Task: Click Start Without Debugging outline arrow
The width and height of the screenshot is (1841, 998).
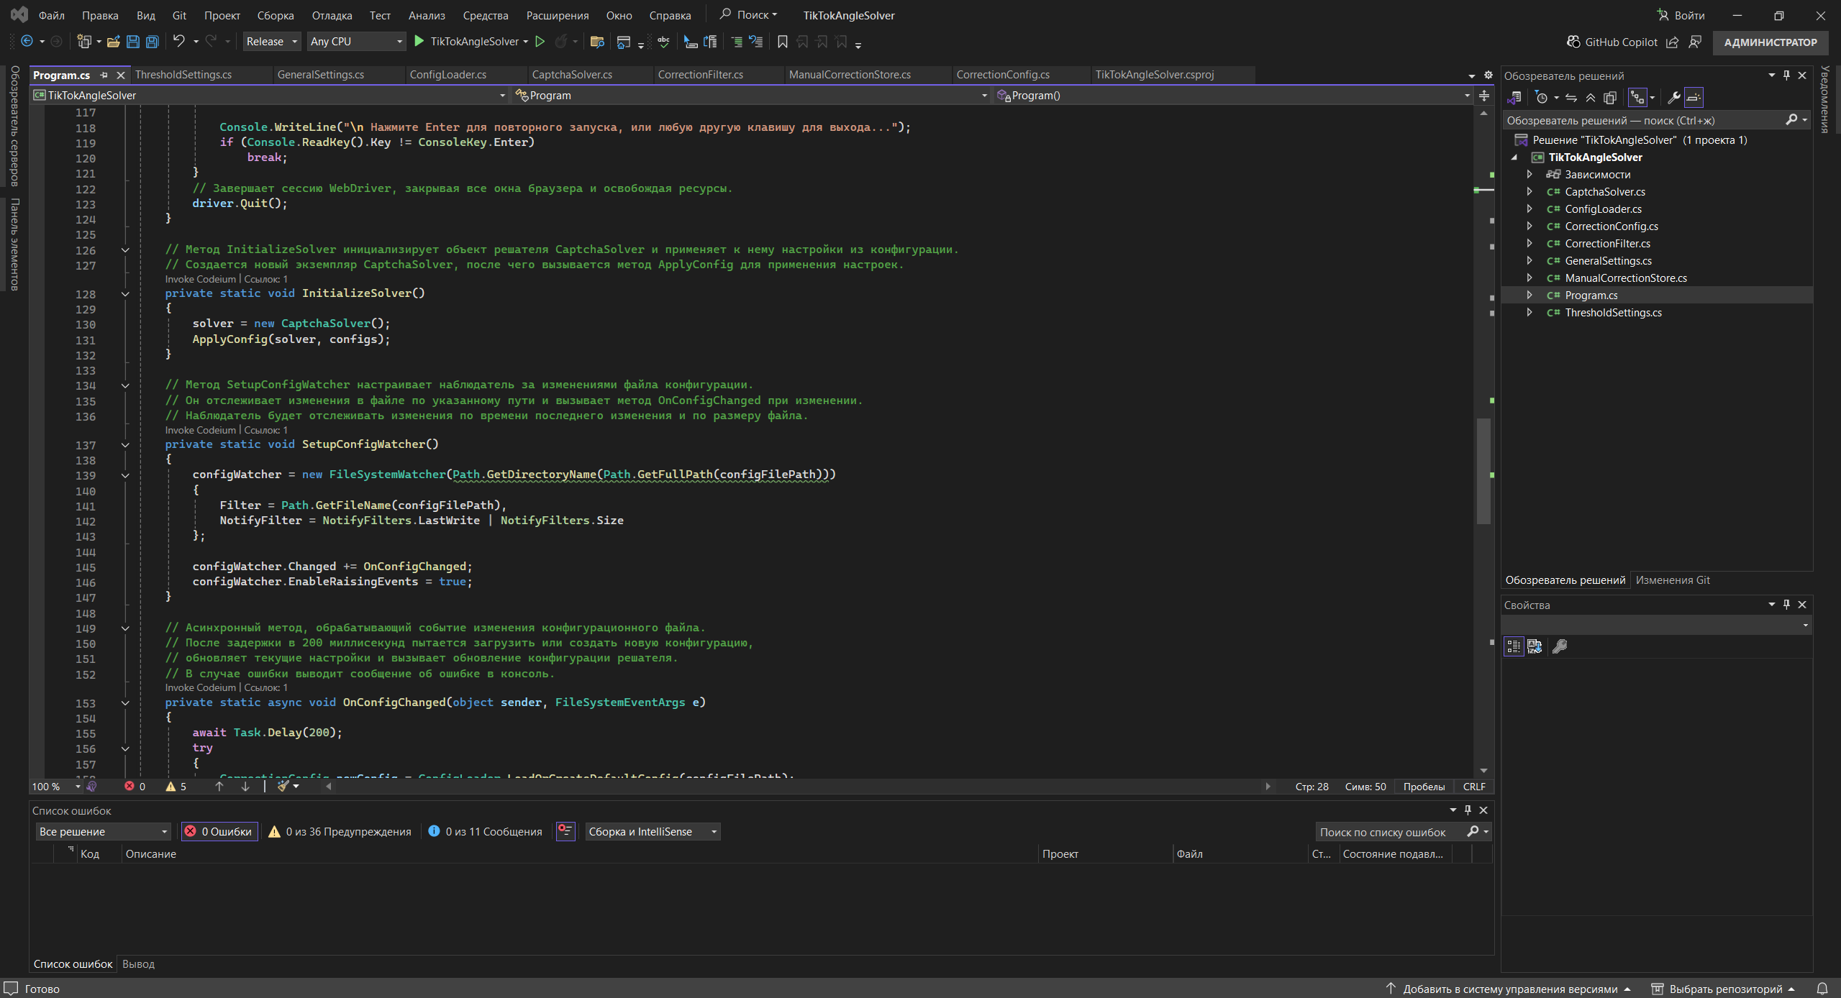Action: [540, 42]
